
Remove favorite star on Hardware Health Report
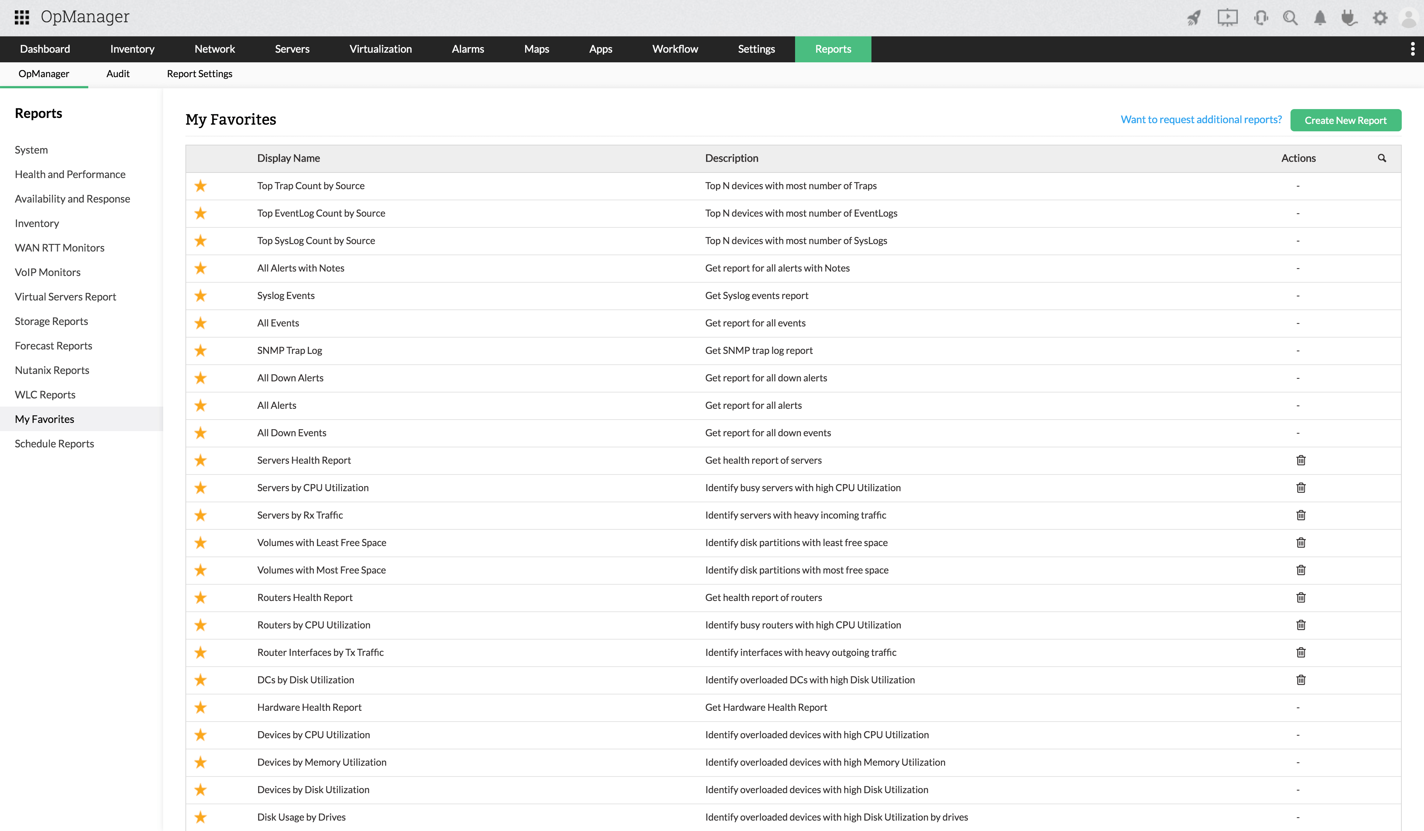coord(200,708)
